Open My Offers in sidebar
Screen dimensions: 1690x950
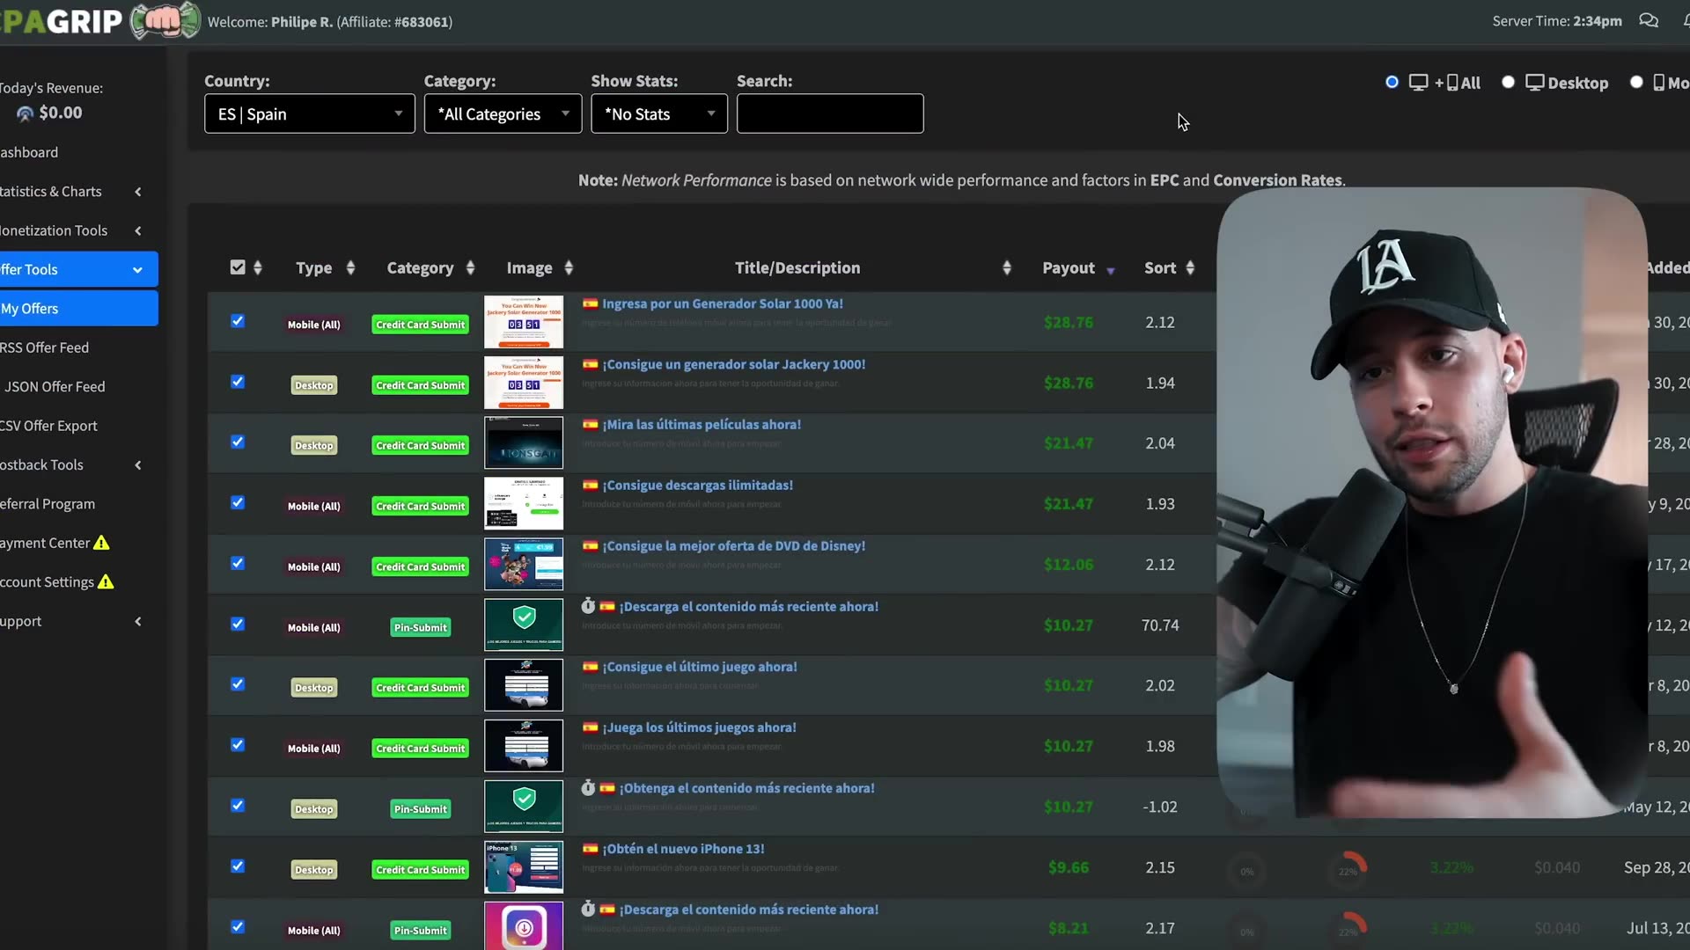[x=77, y=308]
